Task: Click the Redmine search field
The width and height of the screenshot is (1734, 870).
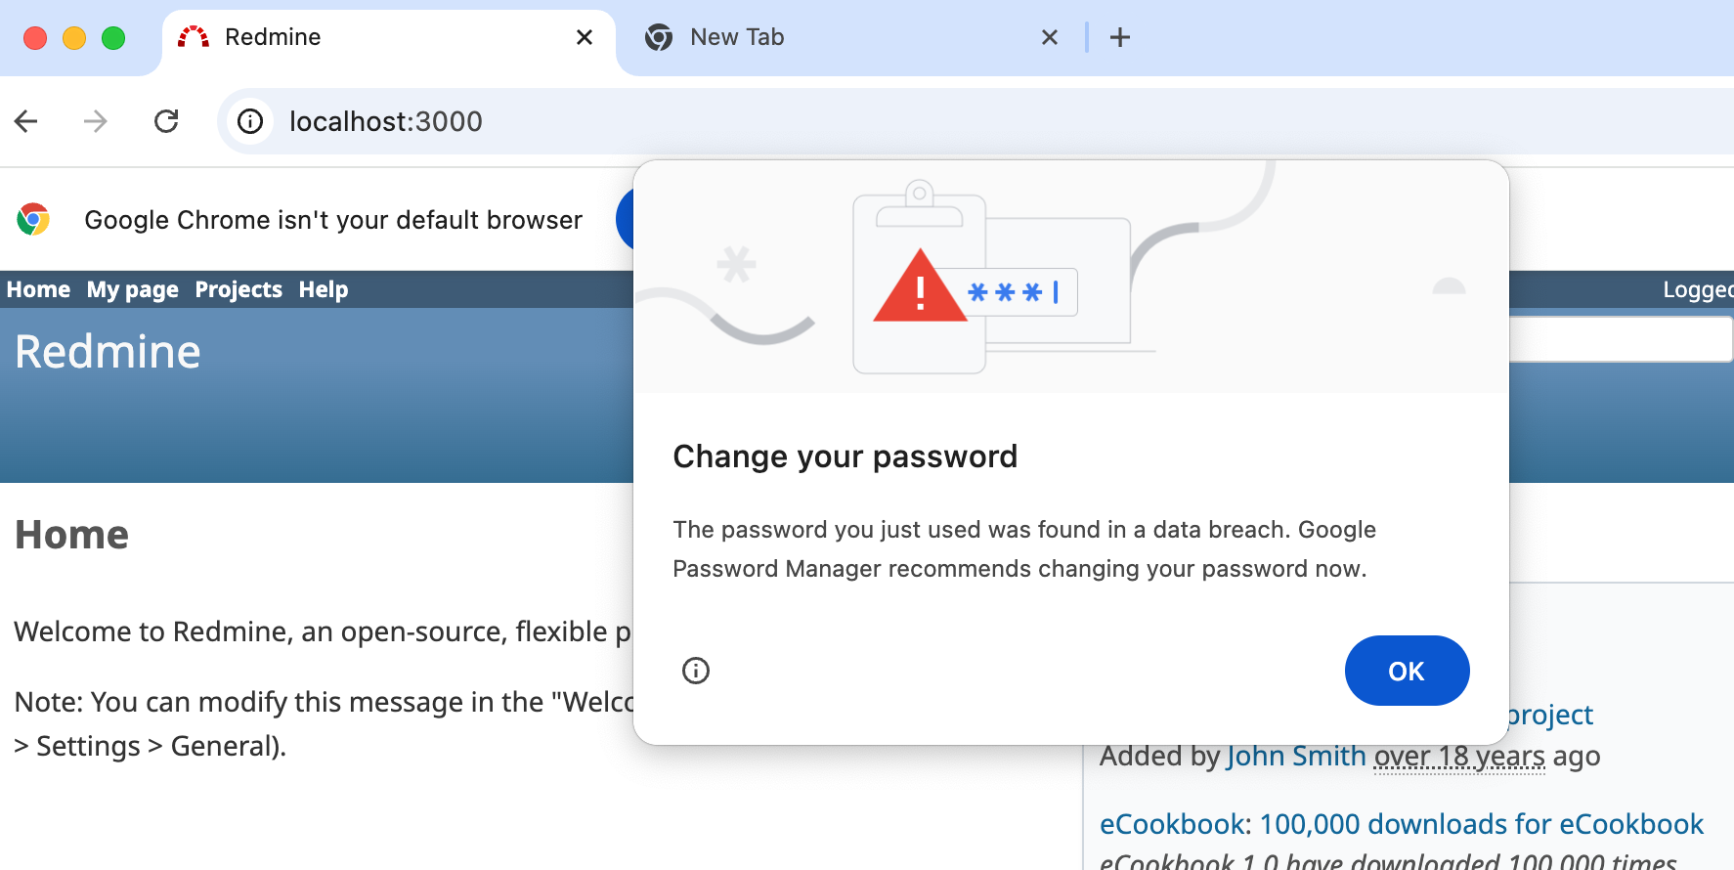Action: point(1621,339)
